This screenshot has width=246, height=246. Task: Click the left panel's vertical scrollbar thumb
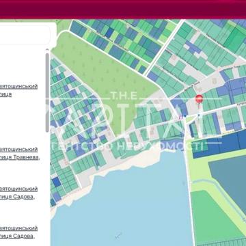(x=47, y=92)
